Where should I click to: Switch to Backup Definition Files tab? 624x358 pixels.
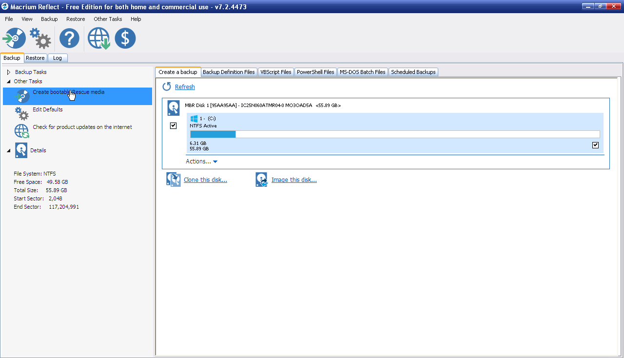(x=229, y=72)
